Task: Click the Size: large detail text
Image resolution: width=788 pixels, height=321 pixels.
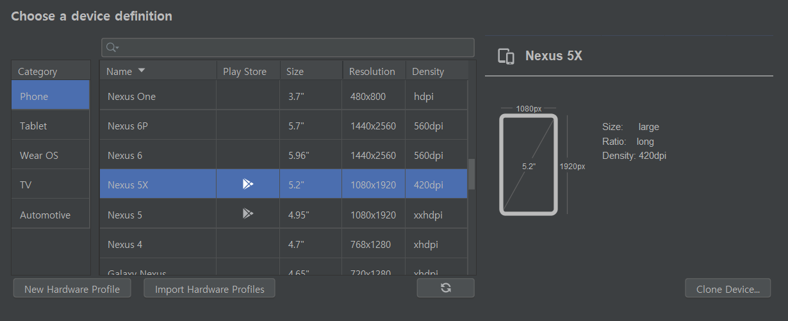Action: (x=630, y=127)
